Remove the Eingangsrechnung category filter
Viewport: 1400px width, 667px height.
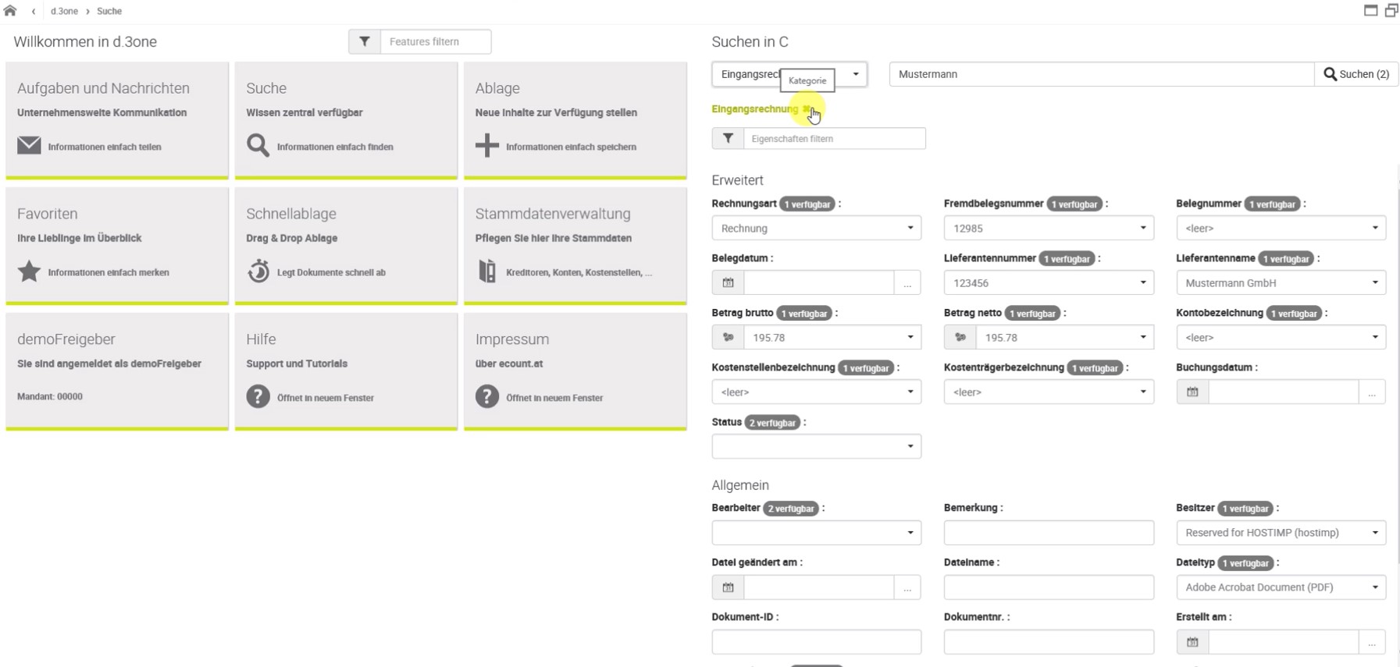point(807,109)
